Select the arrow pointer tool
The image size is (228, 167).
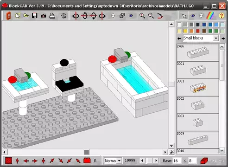click(x=184, y=16)
